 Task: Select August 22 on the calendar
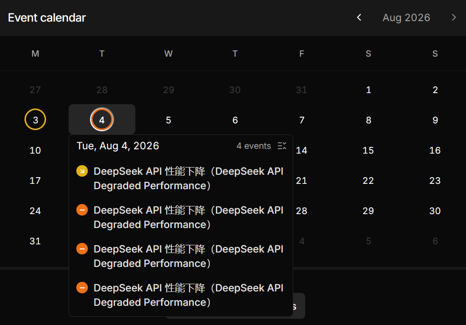pos(369,181)
